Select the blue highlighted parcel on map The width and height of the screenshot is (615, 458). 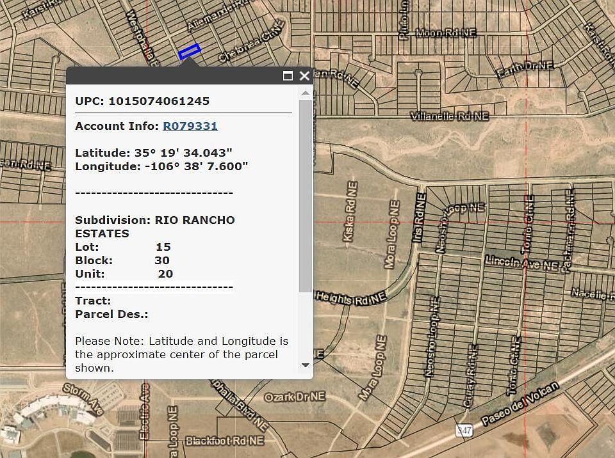click(x=190, y=51)
